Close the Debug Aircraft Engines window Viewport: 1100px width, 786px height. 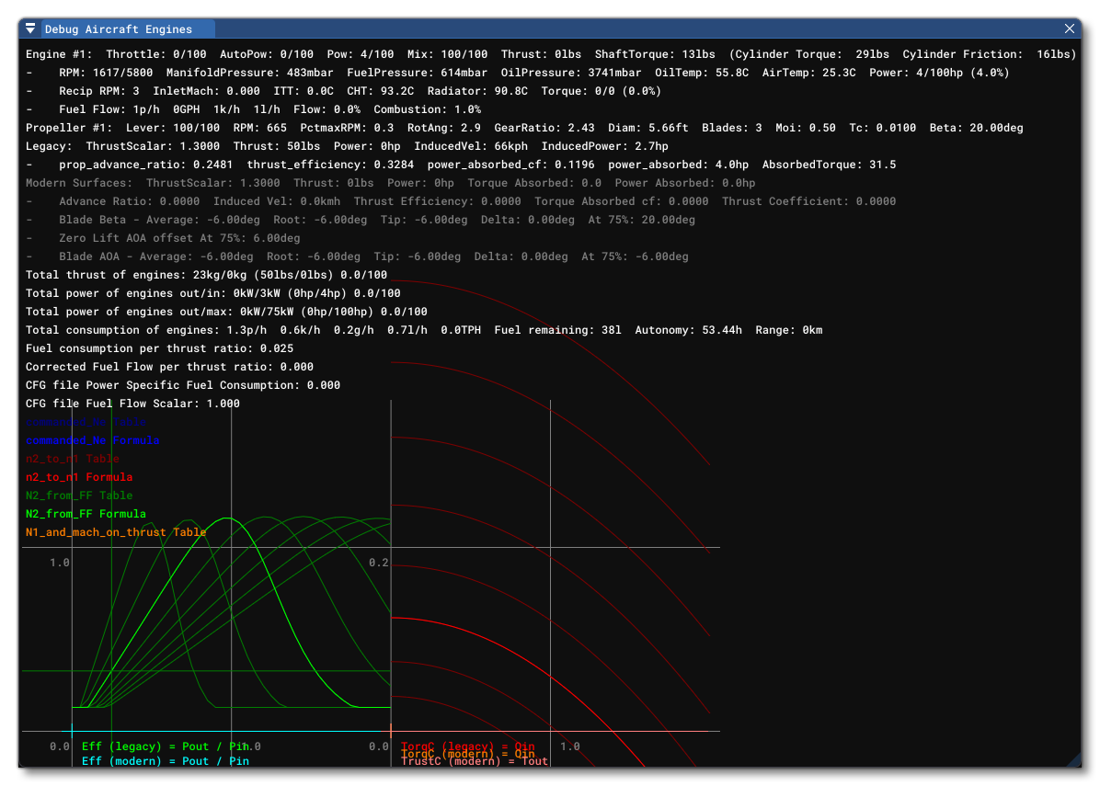pyautogui.click(x=1070, y=28)
